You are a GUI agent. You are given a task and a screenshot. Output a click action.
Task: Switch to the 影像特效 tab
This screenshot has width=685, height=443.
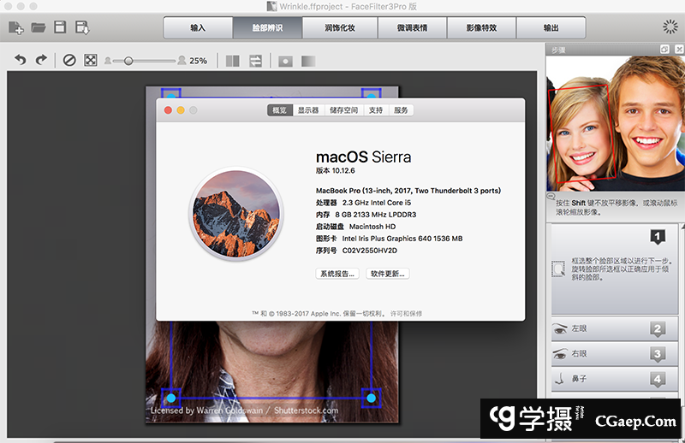point(481,27)
